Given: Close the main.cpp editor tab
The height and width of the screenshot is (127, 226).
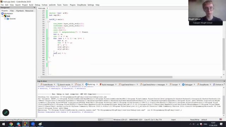Looking at the screenshot, I should tap(47, 8).
